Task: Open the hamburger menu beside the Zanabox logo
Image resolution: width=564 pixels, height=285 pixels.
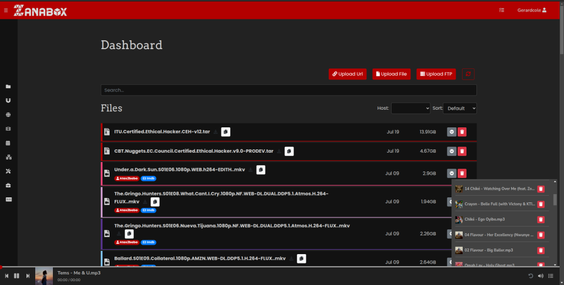Action: click(6, 10)
